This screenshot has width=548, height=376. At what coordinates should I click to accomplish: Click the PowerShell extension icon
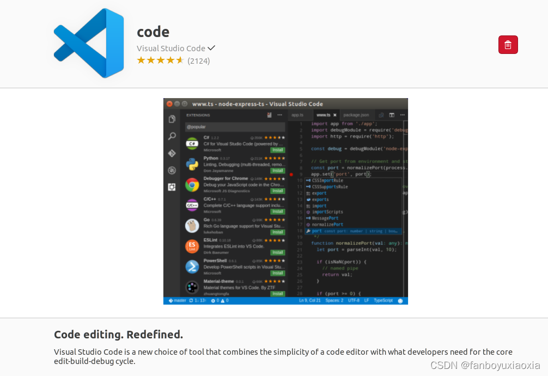(192, 266)
